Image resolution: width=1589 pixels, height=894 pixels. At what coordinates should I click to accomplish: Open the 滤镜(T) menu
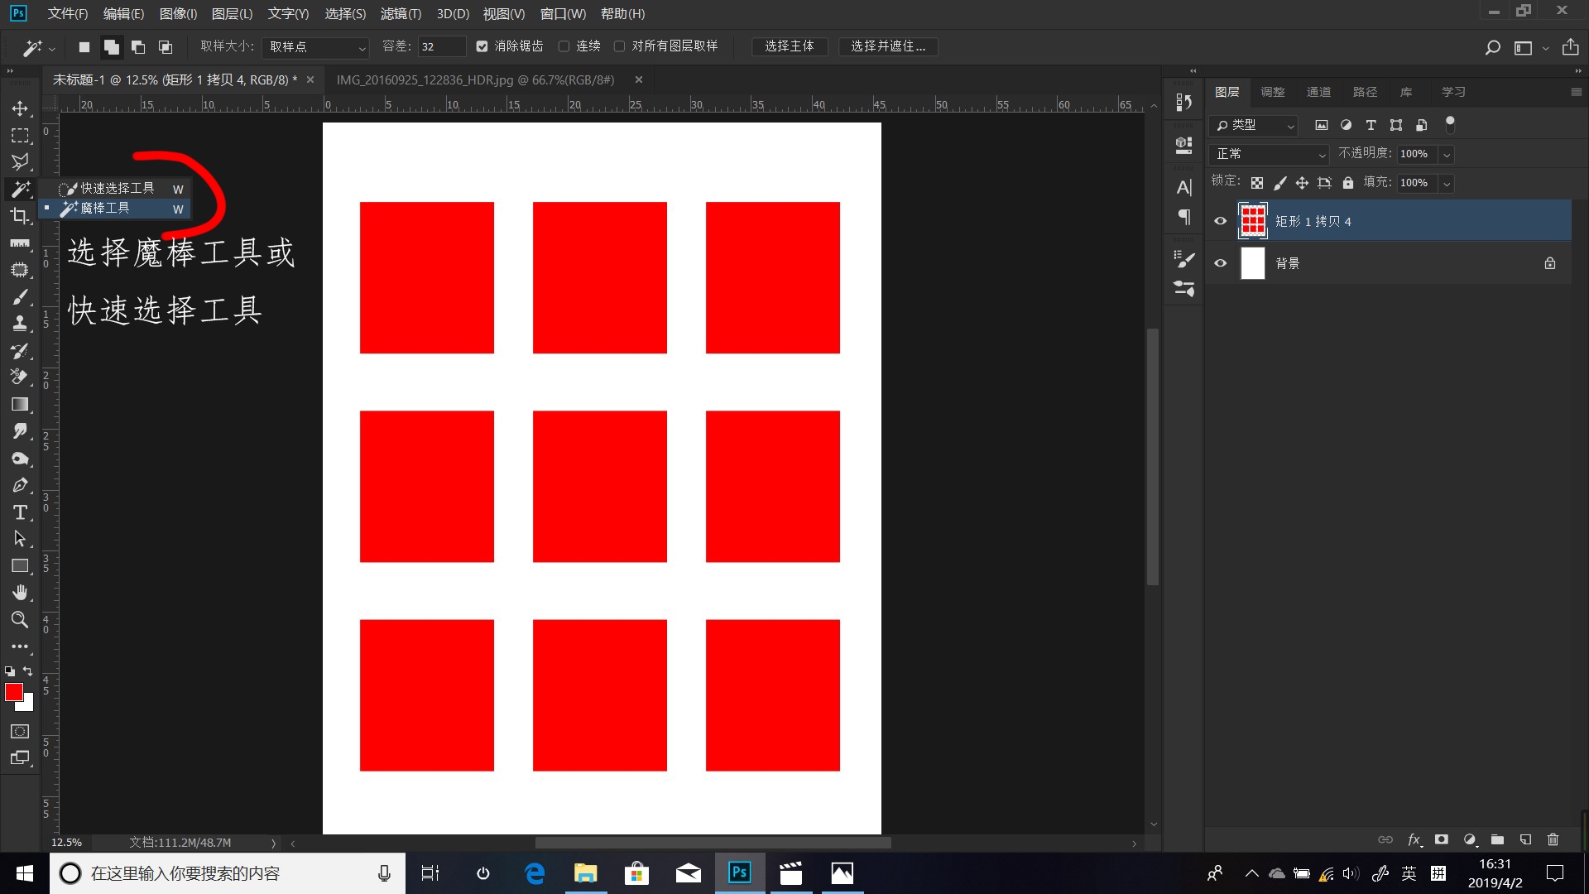pyautogui.click(x=401, y=14)
